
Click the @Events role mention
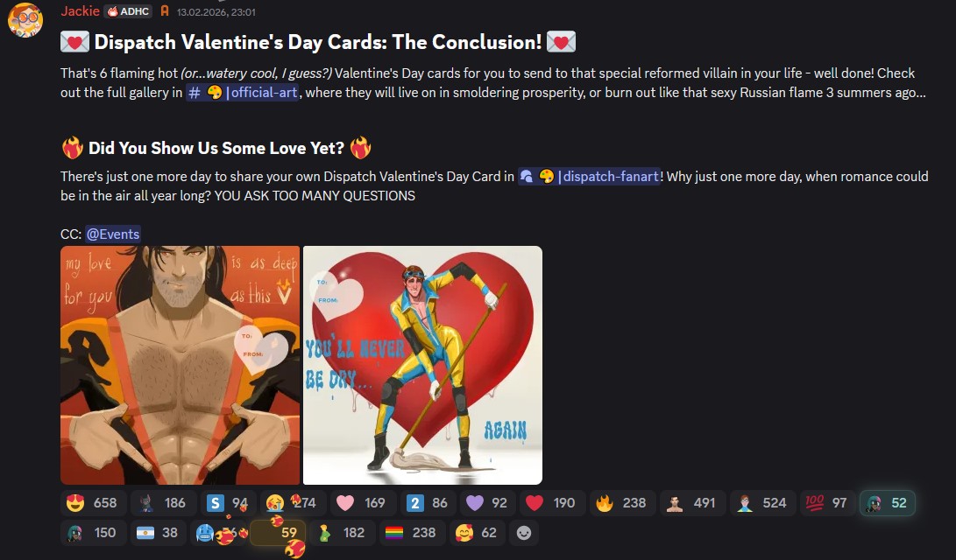pyautogui.click(x=113, y=234)
